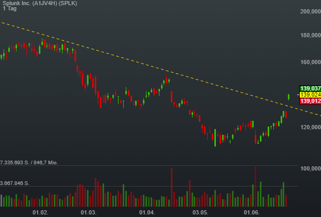Click the '1 Tag' interval label

(x=10, y=9)
